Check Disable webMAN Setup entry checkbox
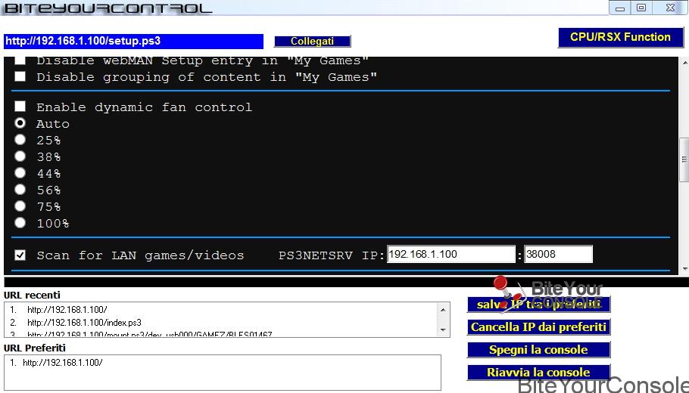 point(20,60)
